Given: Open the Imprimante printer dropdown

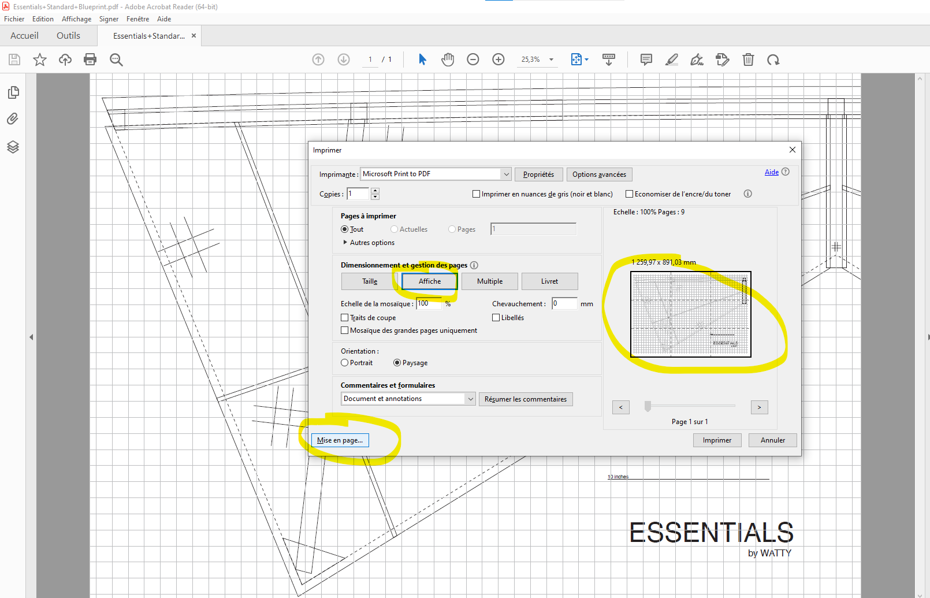Looking at the screenshot, I should tap(507, 174).
